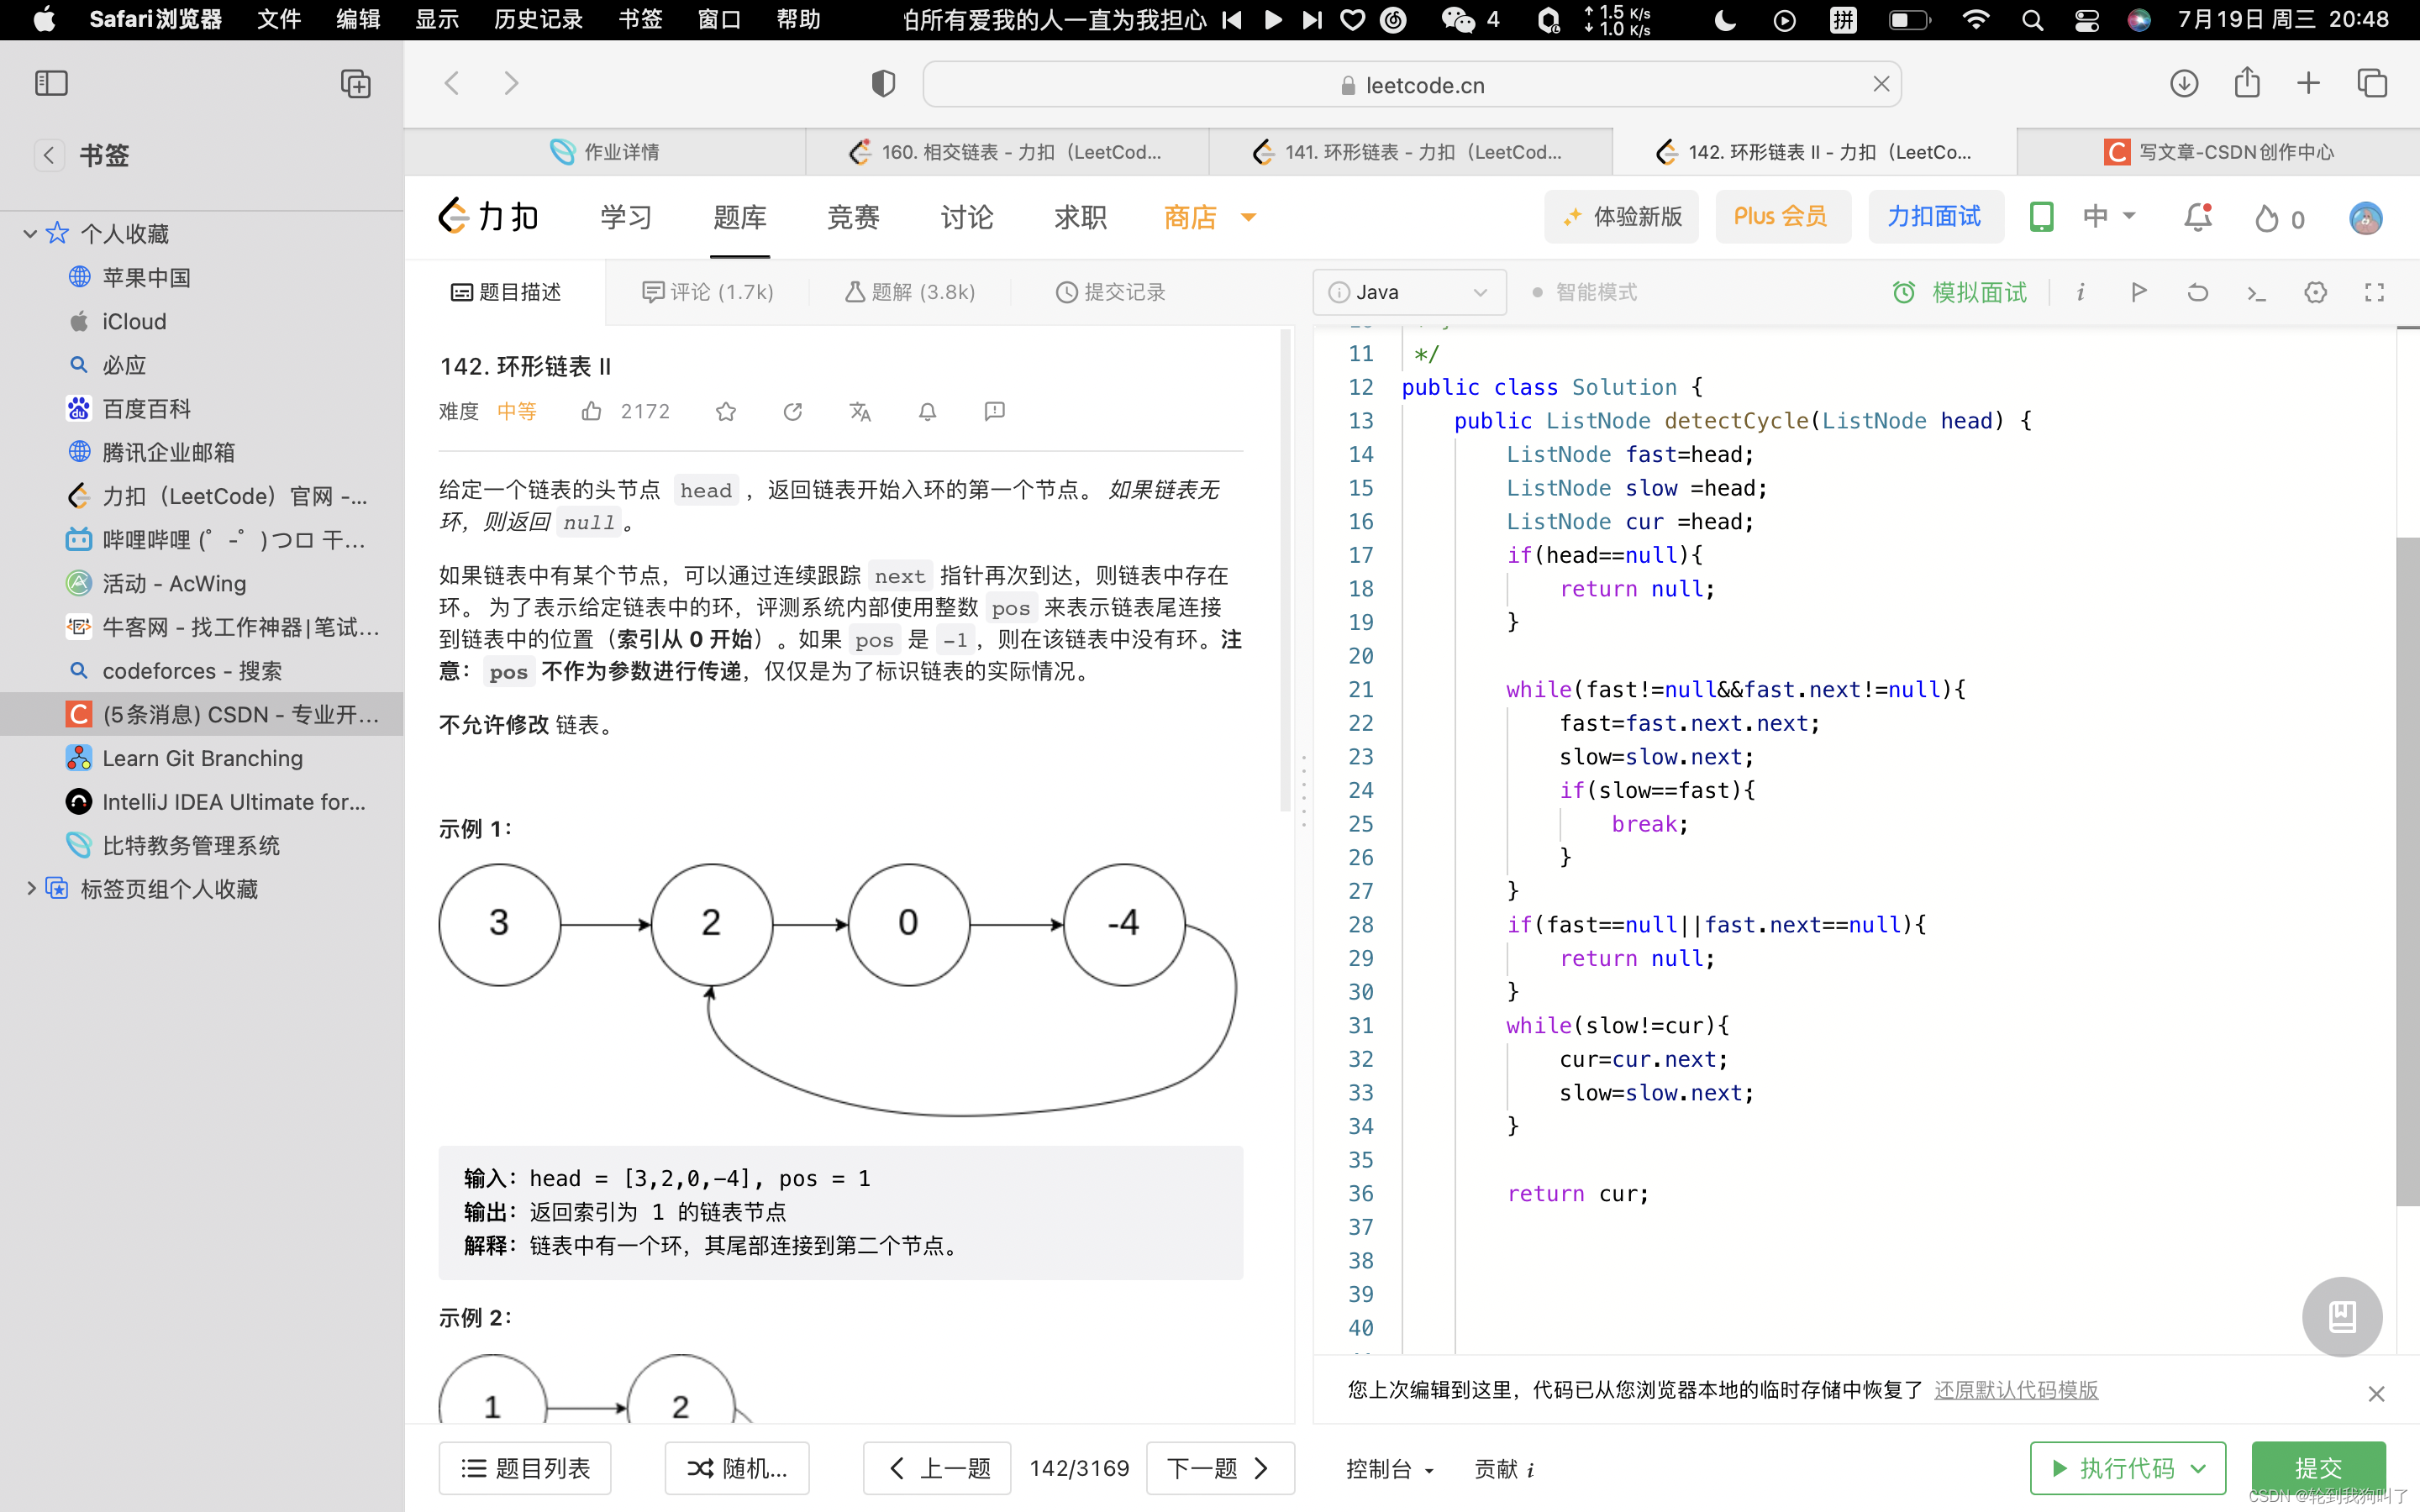The image size is (2420, 1512).
Task: Skip to next track in menu bar
Action: [1311, 20]
